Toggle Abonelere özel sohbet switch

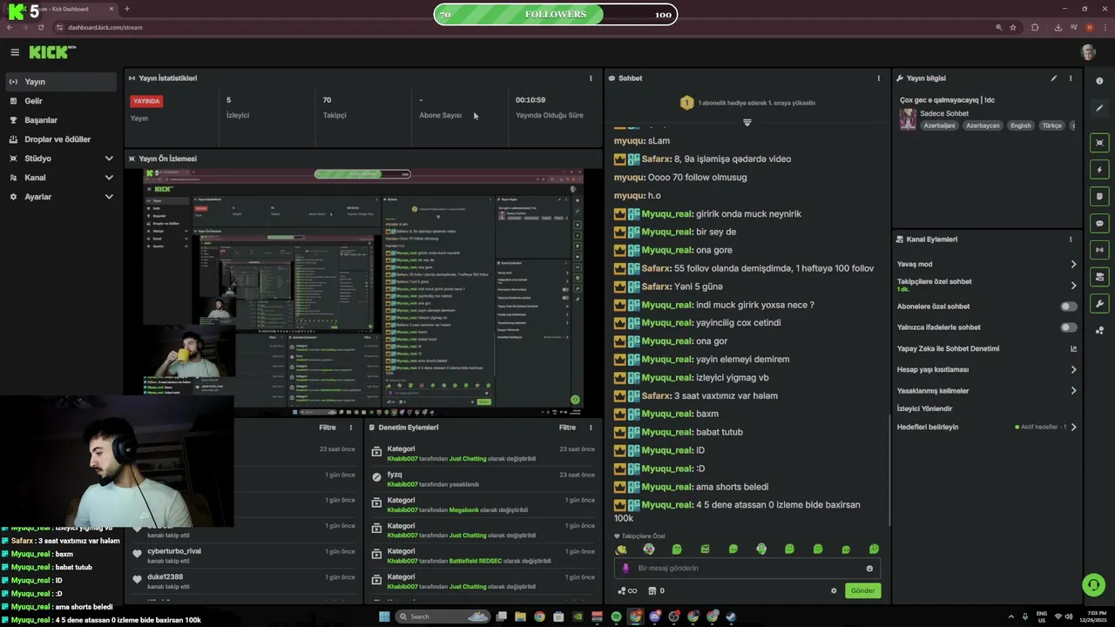pyautogui.click(x=1068, y=307)
